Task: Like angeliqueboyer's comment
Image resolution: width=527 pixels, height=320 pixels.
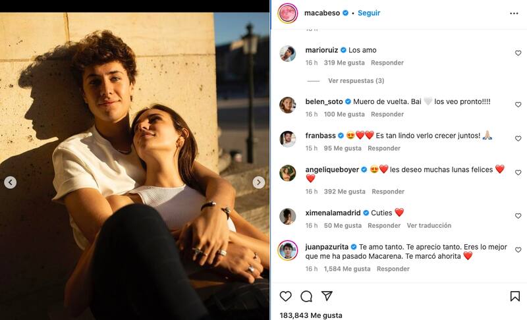Action: tap(518, 173)
